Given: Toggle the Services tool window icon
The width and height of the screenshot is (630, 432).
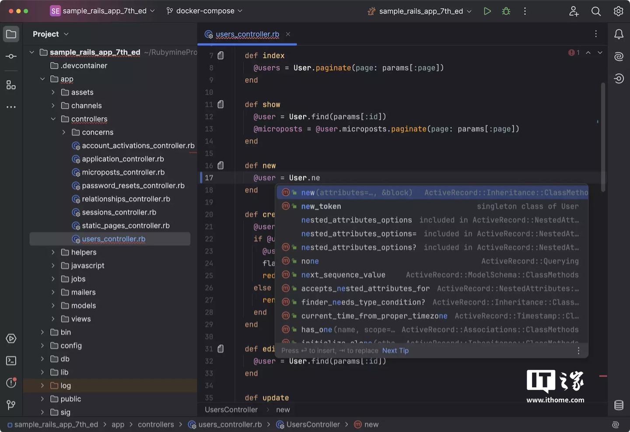Looking at the screenshot, I should (11, 339).
